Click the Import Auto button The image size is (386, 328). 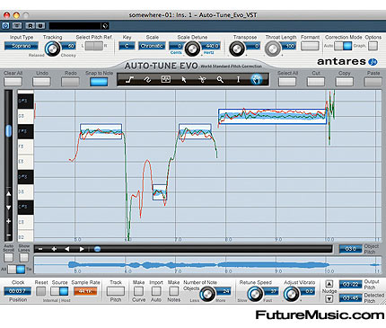pos(156,291)
